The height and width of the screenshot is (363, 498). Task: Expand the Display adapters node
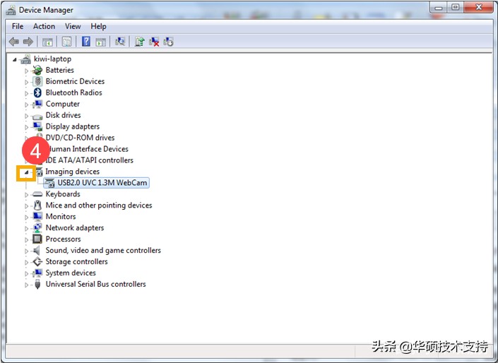click(x=27, y=127)
